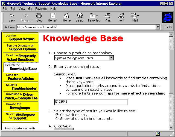Click the vertical scrollbar down arrow
The height and width of the screenshot is (137, 175).
click(171, 127)
